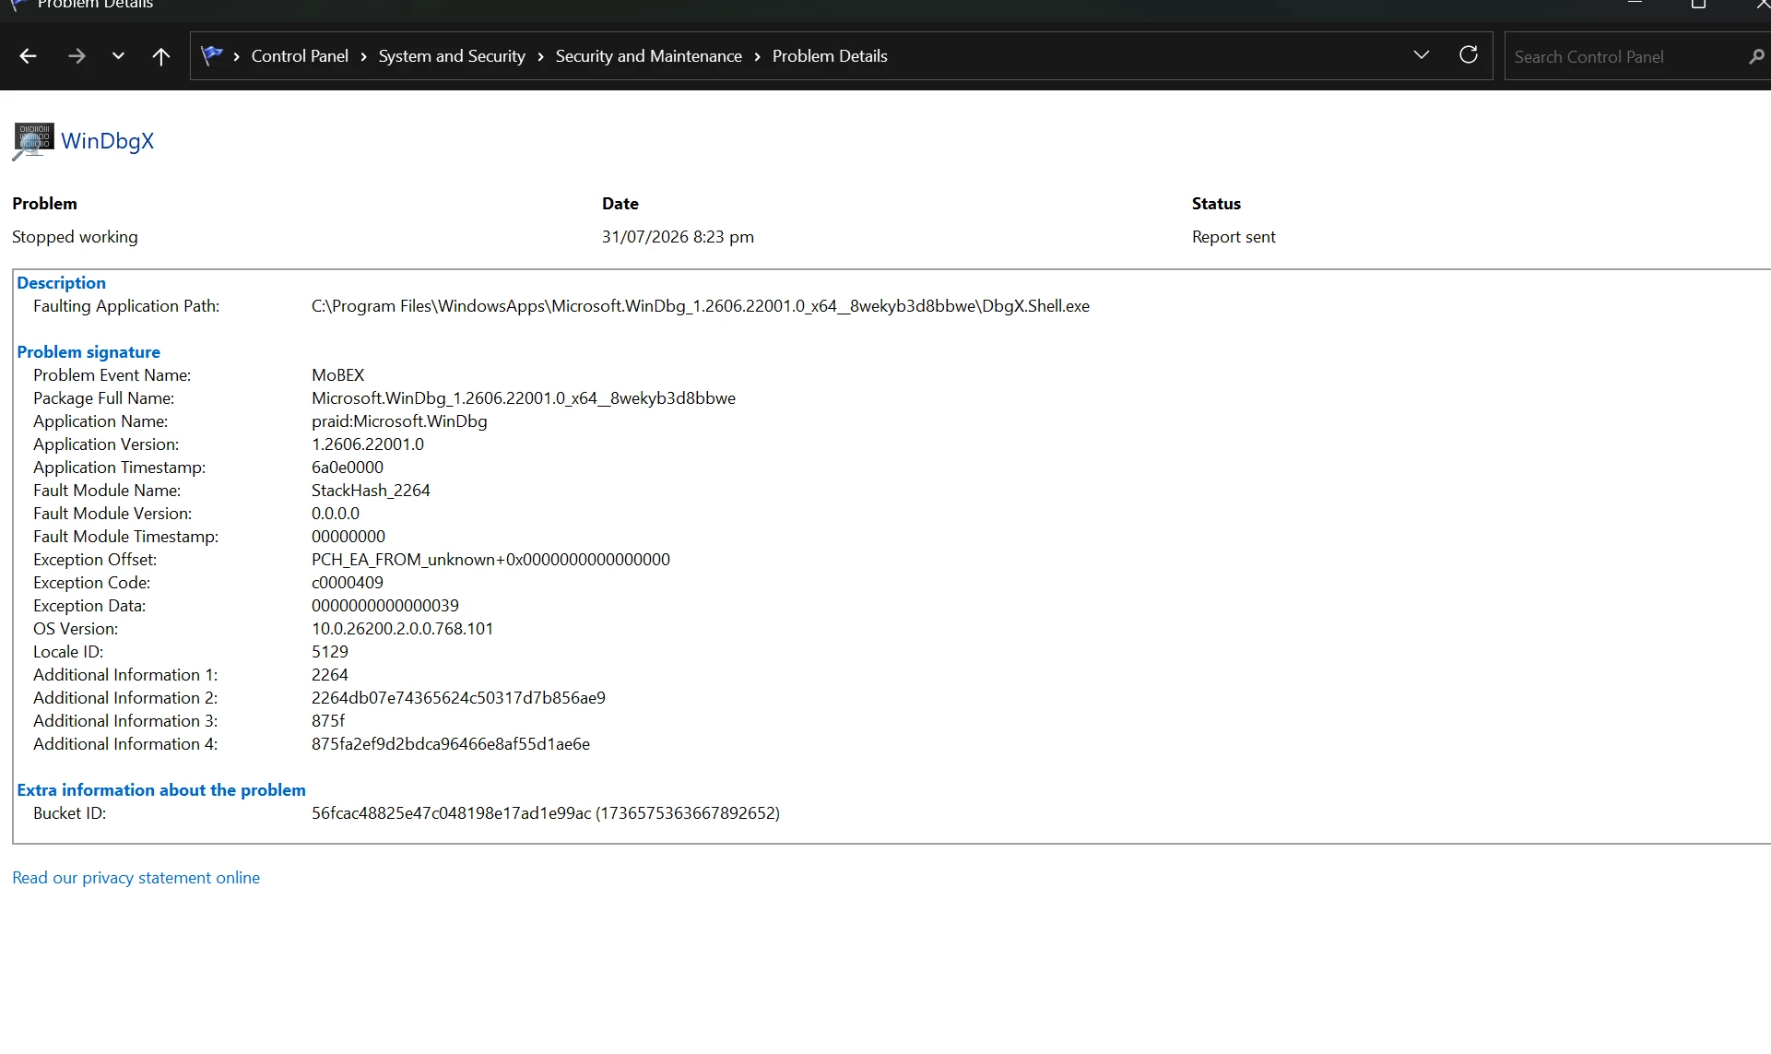Open address bar history dropdown
Image resolution: width=1771 pixels, height=1054 pixels.
click(1421, 55)
